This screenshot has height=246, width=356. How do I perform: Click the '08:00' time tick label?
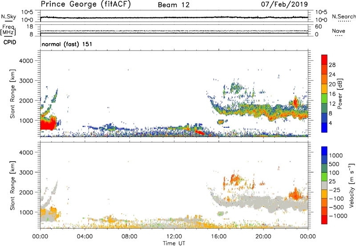129,237
